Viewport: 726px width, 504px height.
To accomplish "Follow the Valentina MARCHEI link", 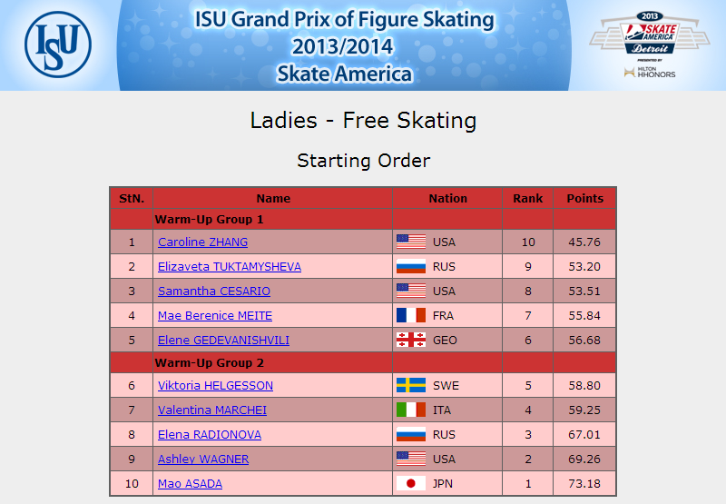I will point(212,410).
